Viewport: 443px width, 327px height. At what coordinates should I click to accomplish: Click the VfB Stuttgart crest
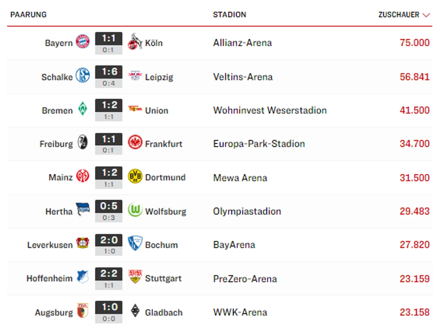click(x=135, y=276)
